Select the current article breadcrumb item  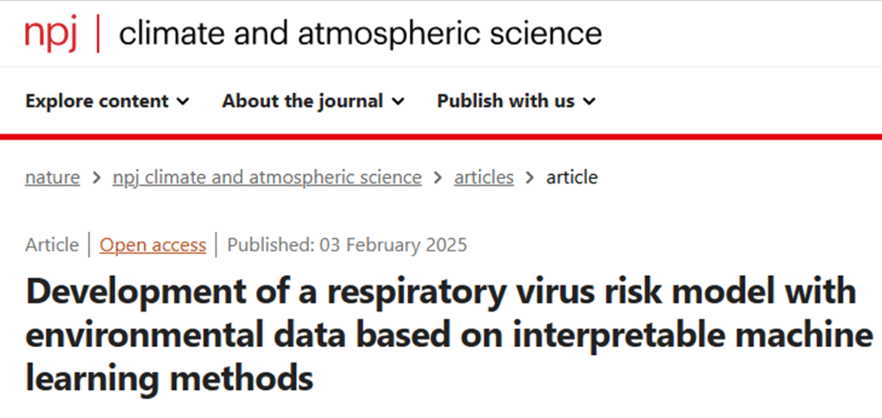pos(571,177)
